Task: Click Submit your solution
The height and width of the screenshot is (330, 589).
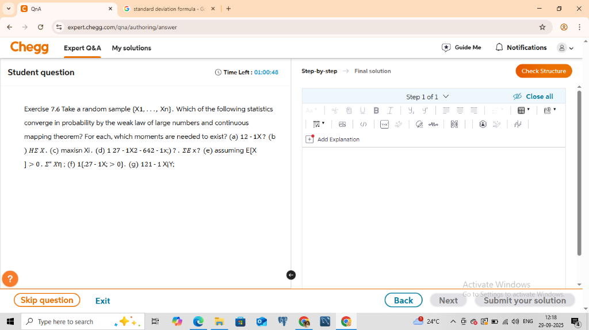Action: [x=525, y=300]
